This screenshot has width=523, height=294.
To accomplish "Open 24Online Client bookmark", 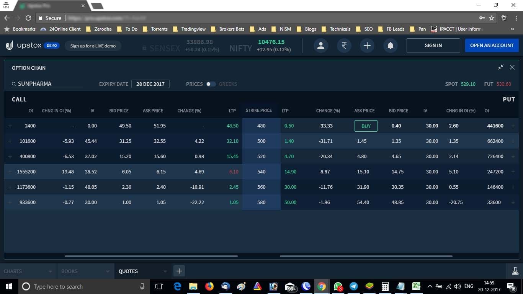I will 60,29.
